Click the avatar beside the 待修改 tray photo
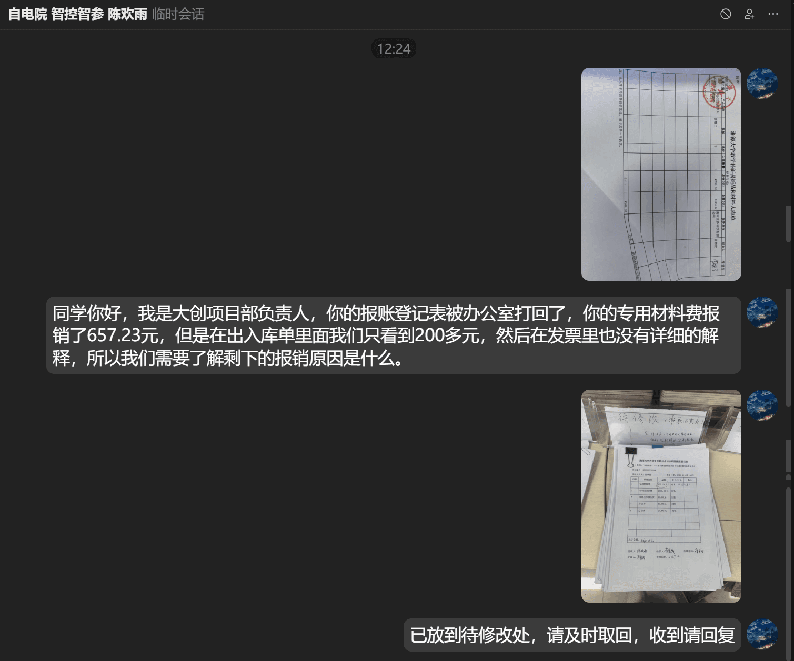The image size is (794, 661). click(762, 405)
